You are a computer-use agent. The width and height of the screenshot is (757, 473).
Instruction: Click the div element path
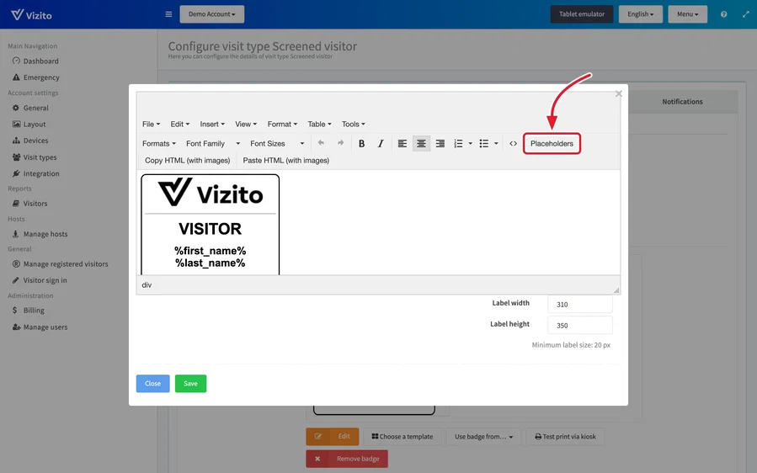(147, 285)
